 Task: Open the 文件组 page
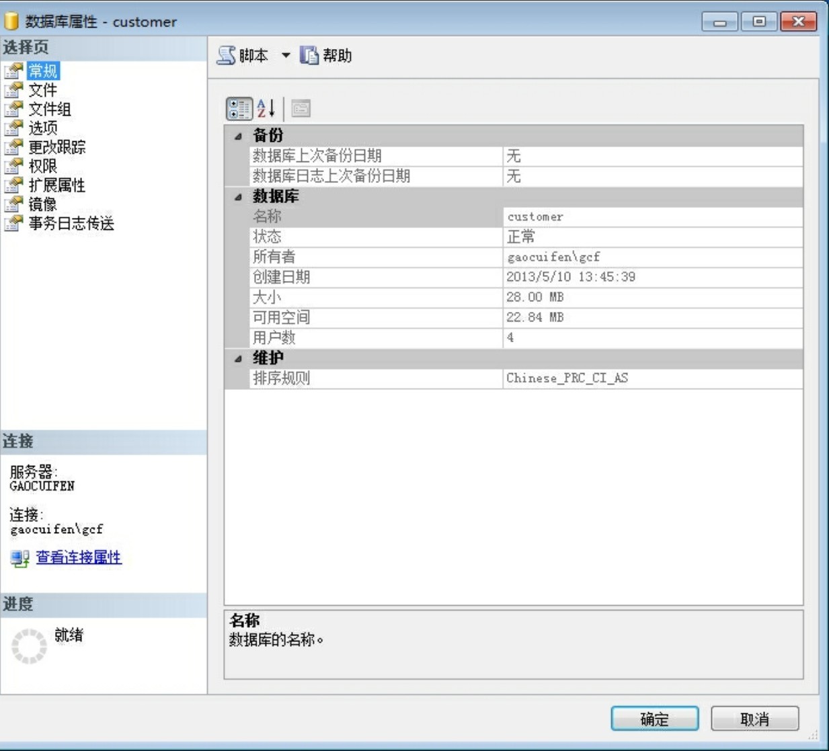click(x=50, y=109)
